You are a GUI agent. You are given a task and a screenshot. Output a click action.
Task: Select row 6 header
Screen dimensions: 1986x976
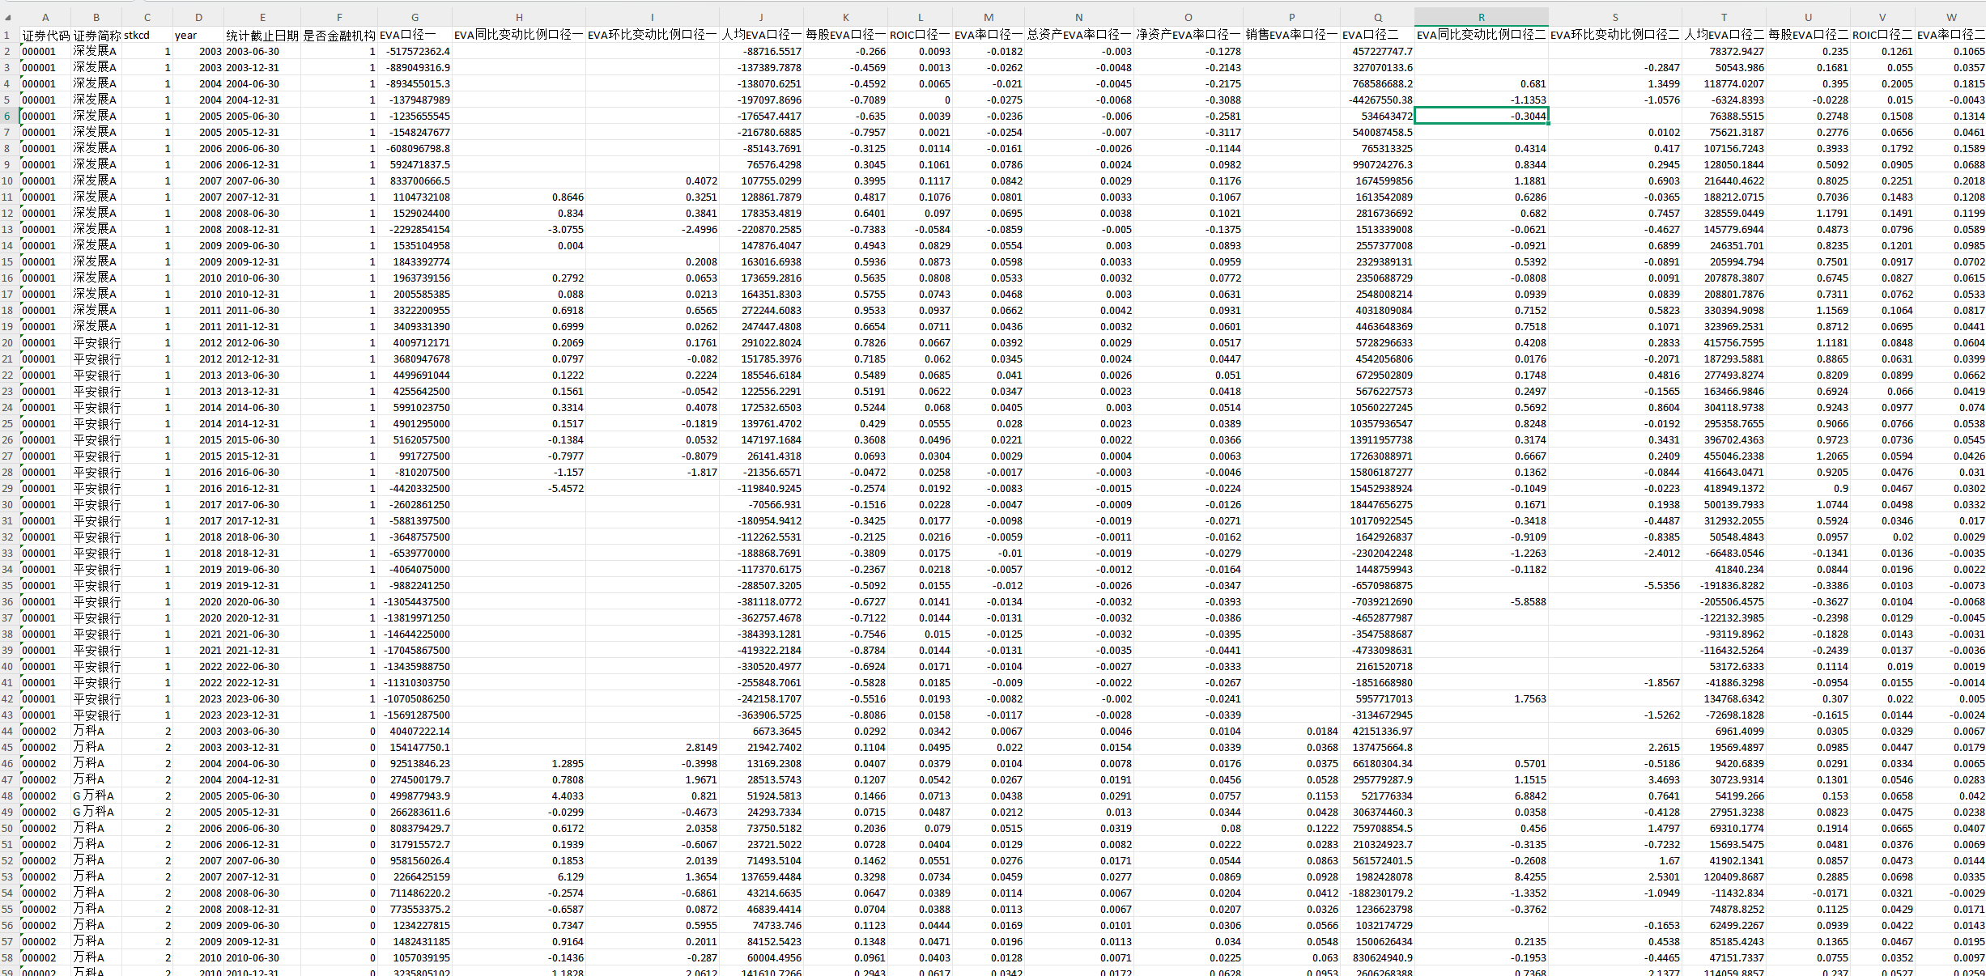(7, 116)
